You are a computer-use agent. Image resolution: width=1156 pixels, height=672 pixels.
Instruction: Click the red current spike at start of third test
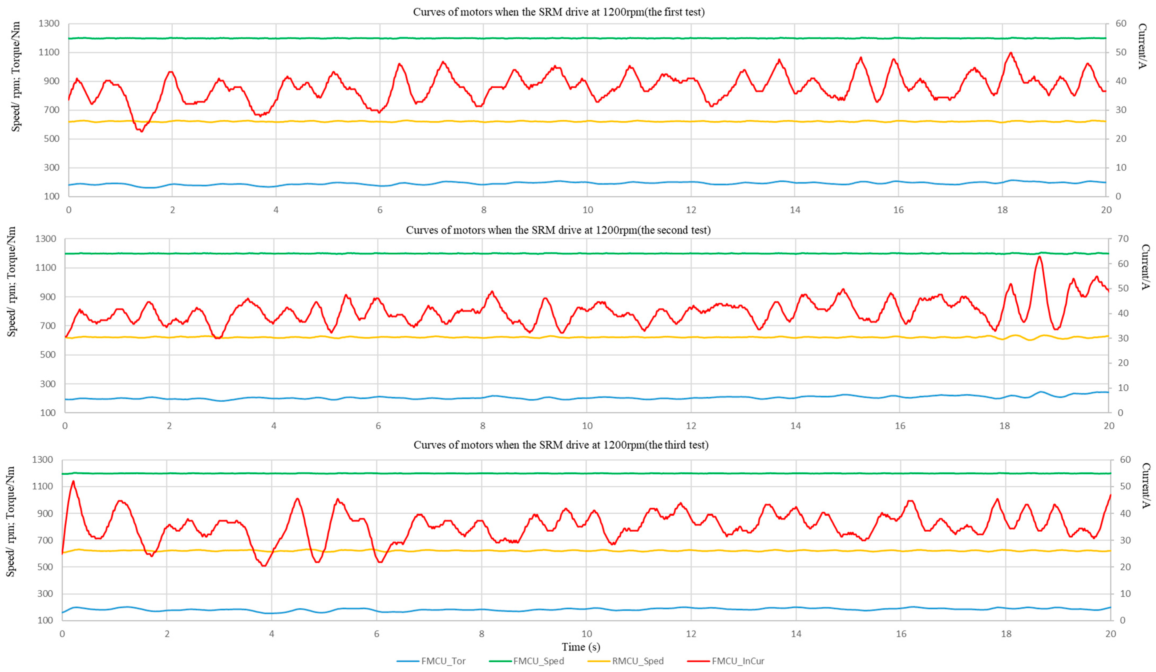coord(73,481)
